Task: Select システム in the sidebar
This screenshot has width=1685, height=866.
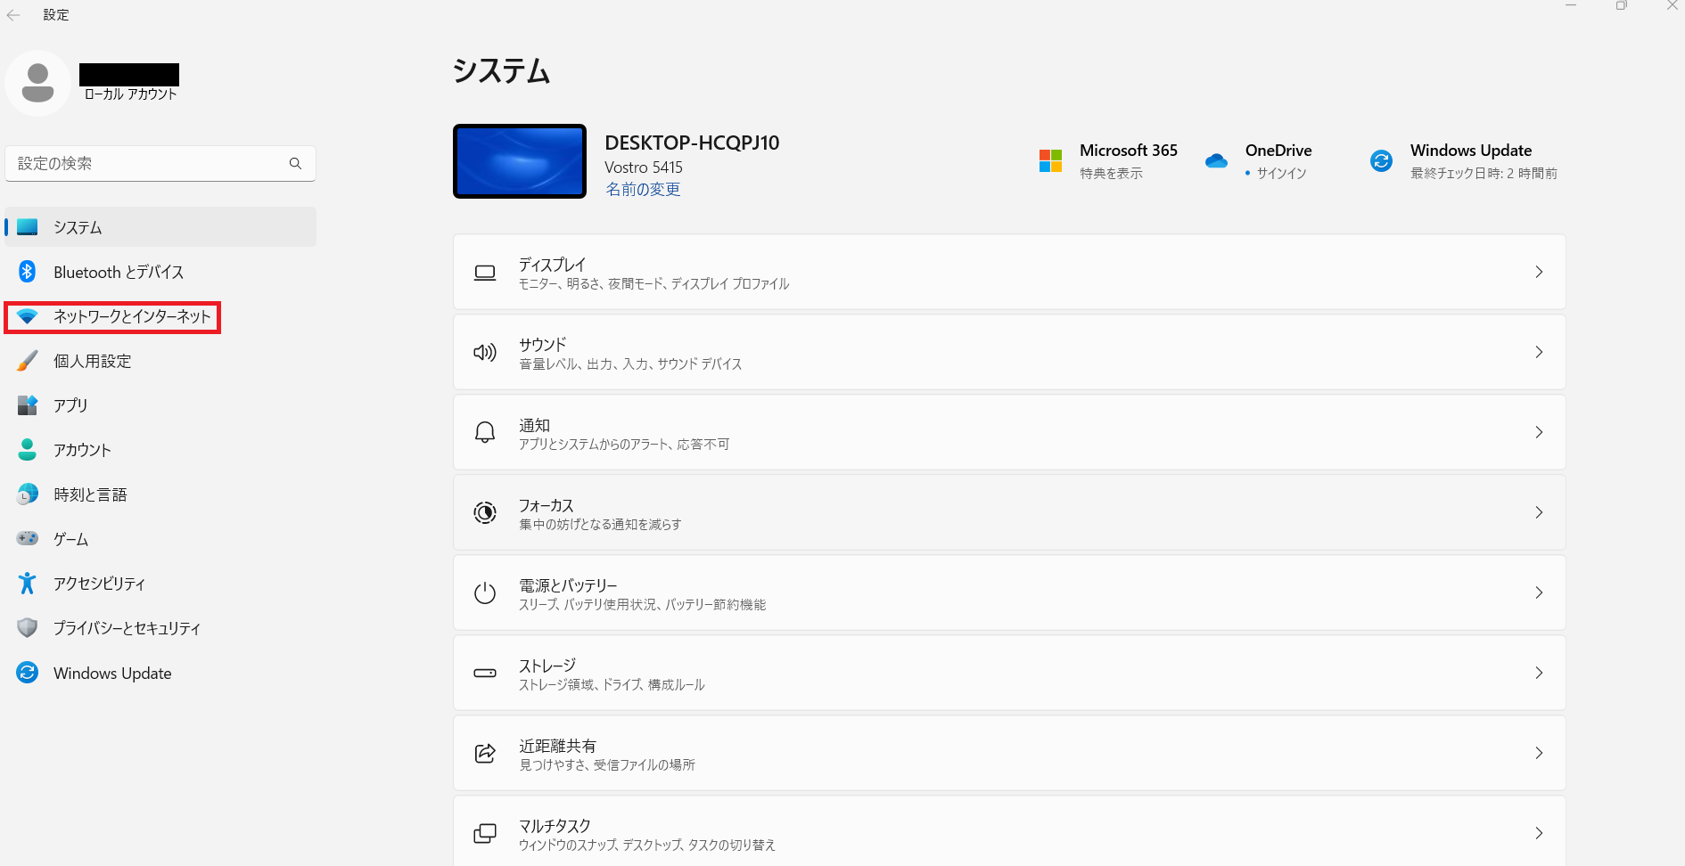Action: click(x=160, y=227)
